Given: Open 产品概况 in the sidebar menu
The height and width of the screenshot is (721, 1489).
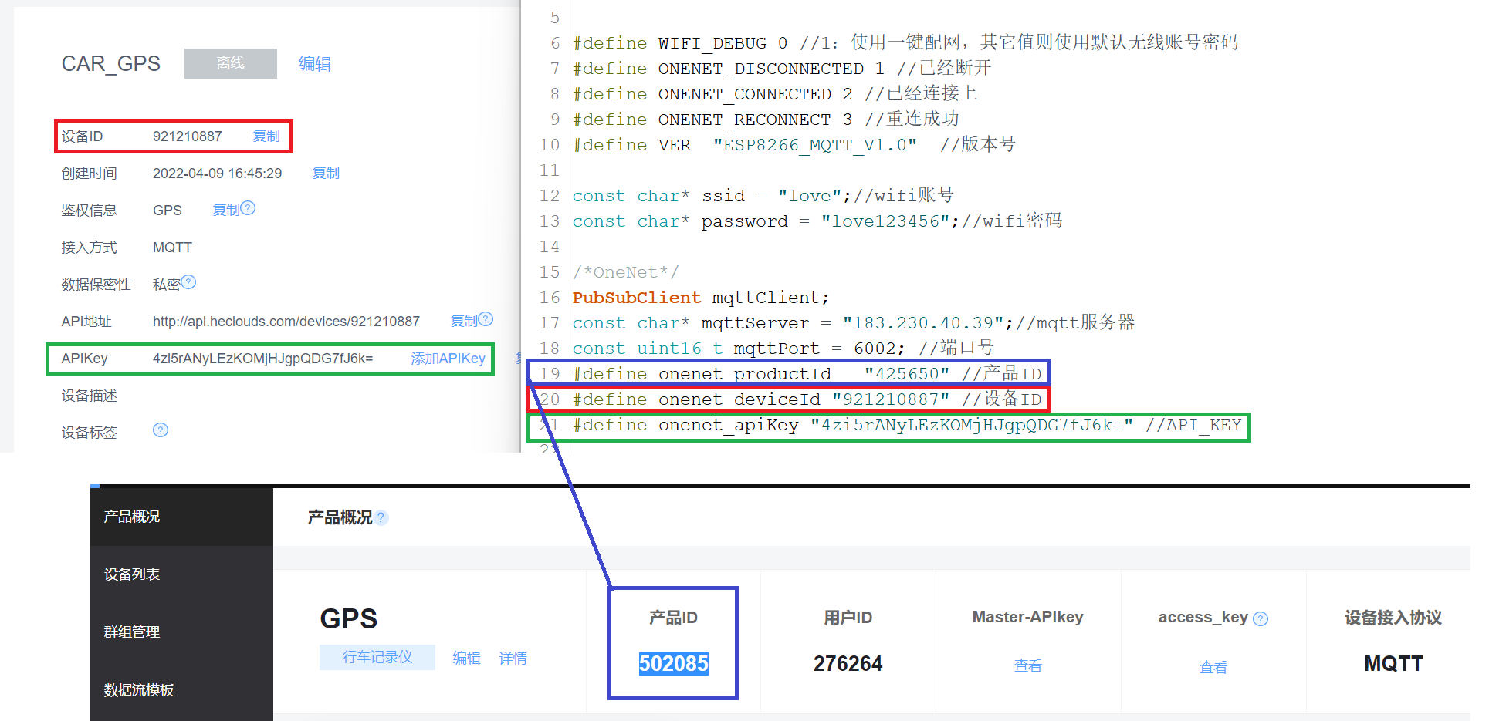Looking at the screenshot, I should 182,517.
